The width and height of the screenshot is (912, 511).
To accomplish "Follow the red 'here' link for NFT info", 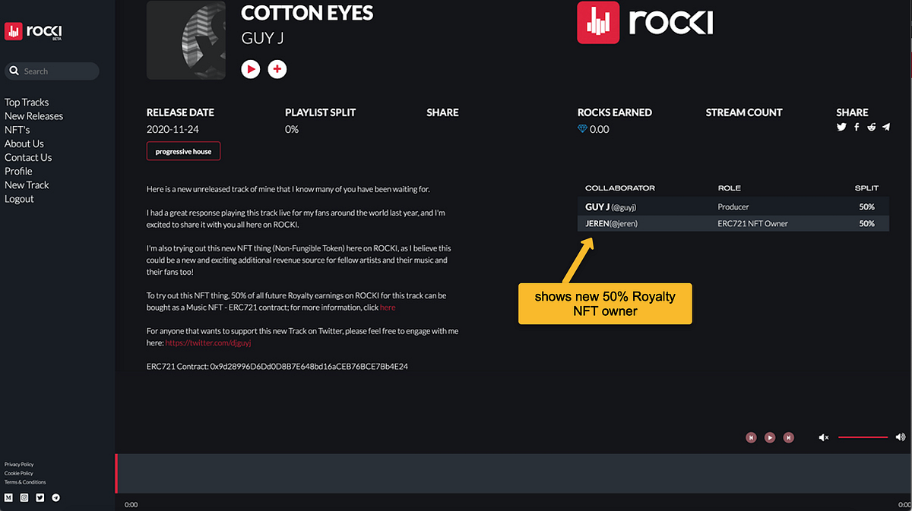I will click(388, 308).
